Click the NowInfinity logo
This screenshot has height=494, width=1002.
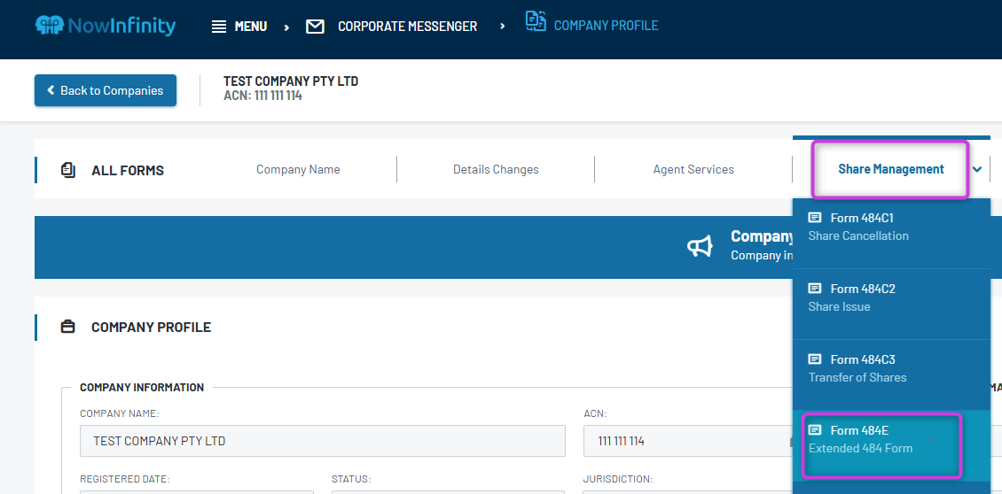click(106, 26)
